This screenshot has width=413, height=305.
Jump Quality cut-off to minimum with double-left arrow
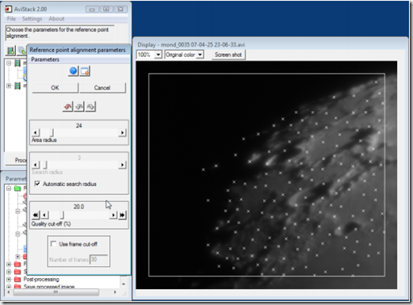pyautogui.click(x=36, y=215)
